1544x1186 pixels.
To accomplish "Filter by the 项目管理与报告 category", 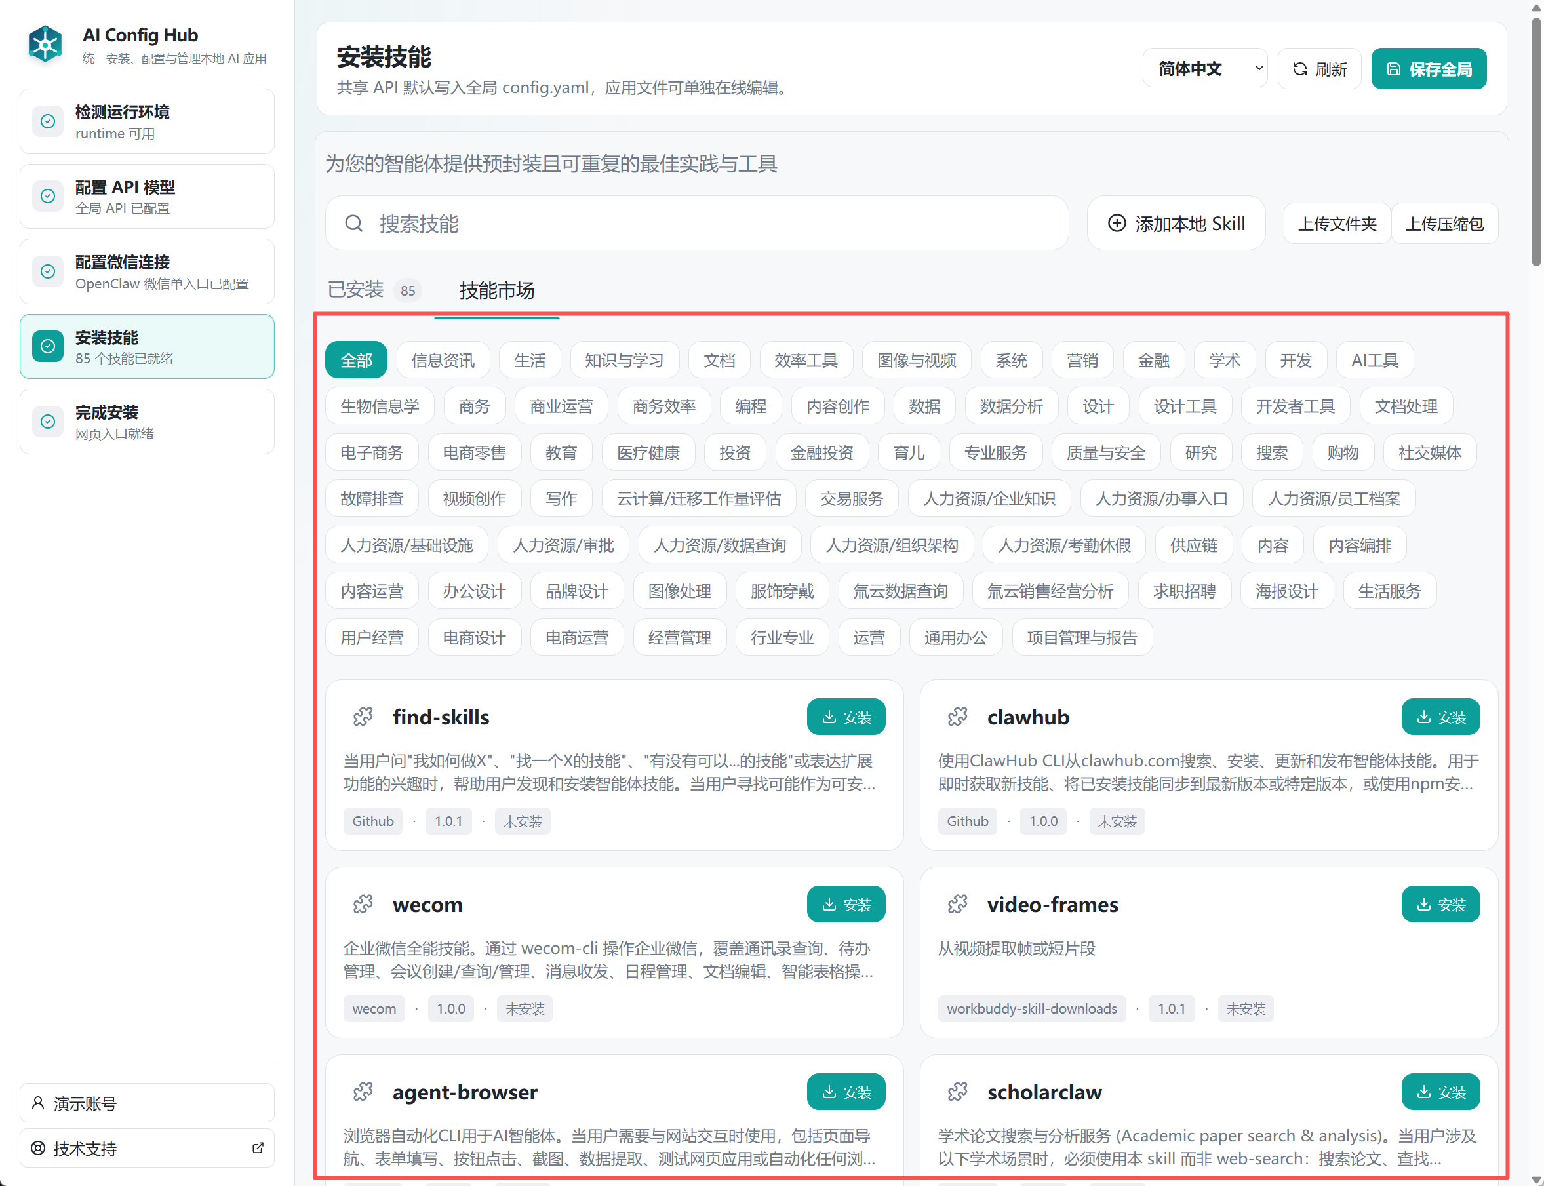I will [x=1082, y=637].
